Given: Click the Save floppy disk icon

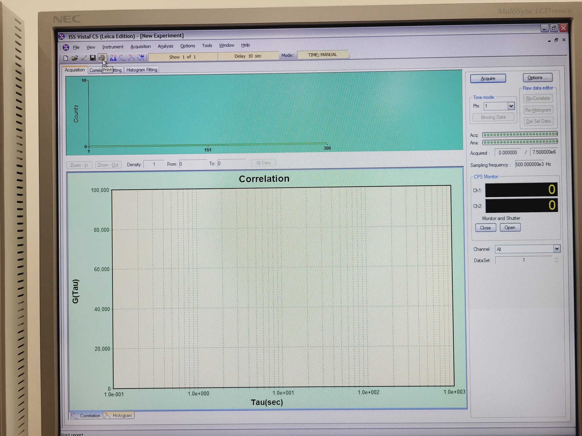Looking at the screenshot, I should [93, 58].
